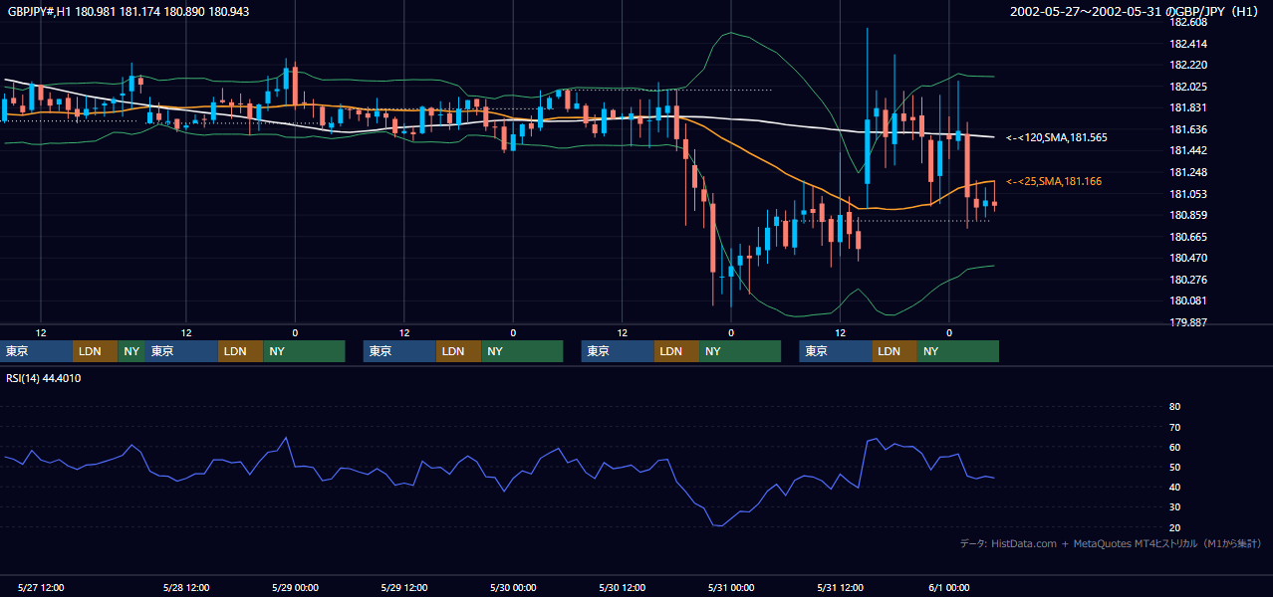Click the RSI scale value 30
The height and width of the screenshot is (597, 1273).
(x=1174, y=507)
